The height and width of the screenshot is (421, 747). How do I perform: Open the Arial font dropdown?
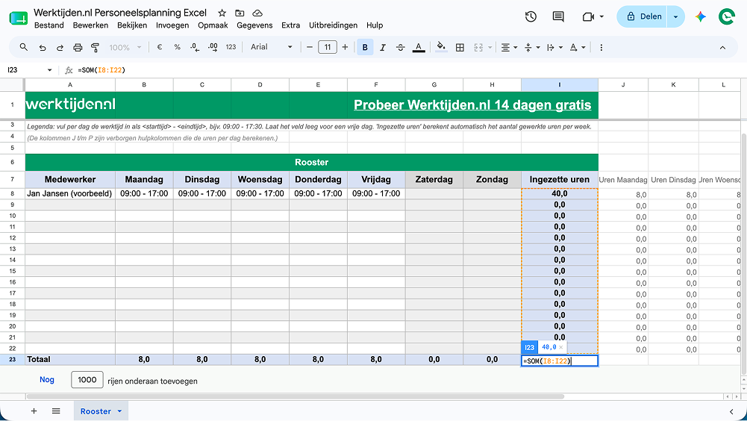[x=271, y=47]
